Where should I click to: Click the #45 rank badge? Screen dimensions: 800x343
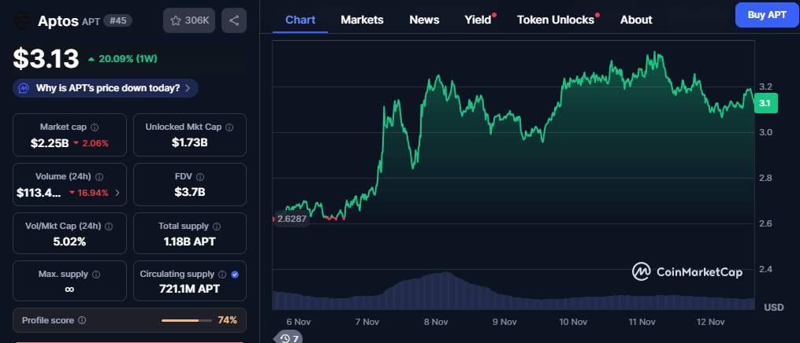(118, 20)
